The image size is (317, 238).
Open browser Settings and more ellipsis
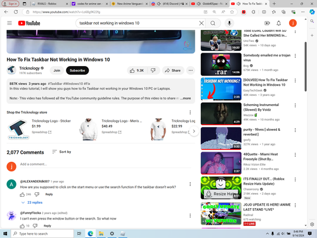tap(302, 12)
